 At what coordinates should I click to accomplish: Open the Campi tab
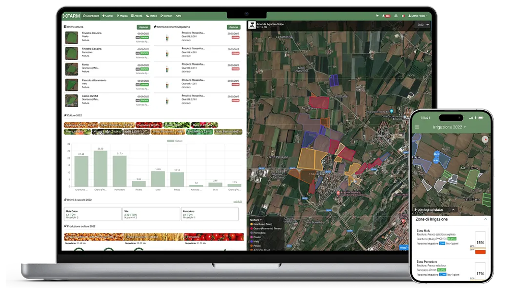(x=108, y=16)
